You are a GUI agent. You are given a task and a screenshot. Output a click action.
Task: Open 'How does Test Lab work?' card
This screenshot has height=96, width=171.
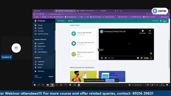(83, 43)
